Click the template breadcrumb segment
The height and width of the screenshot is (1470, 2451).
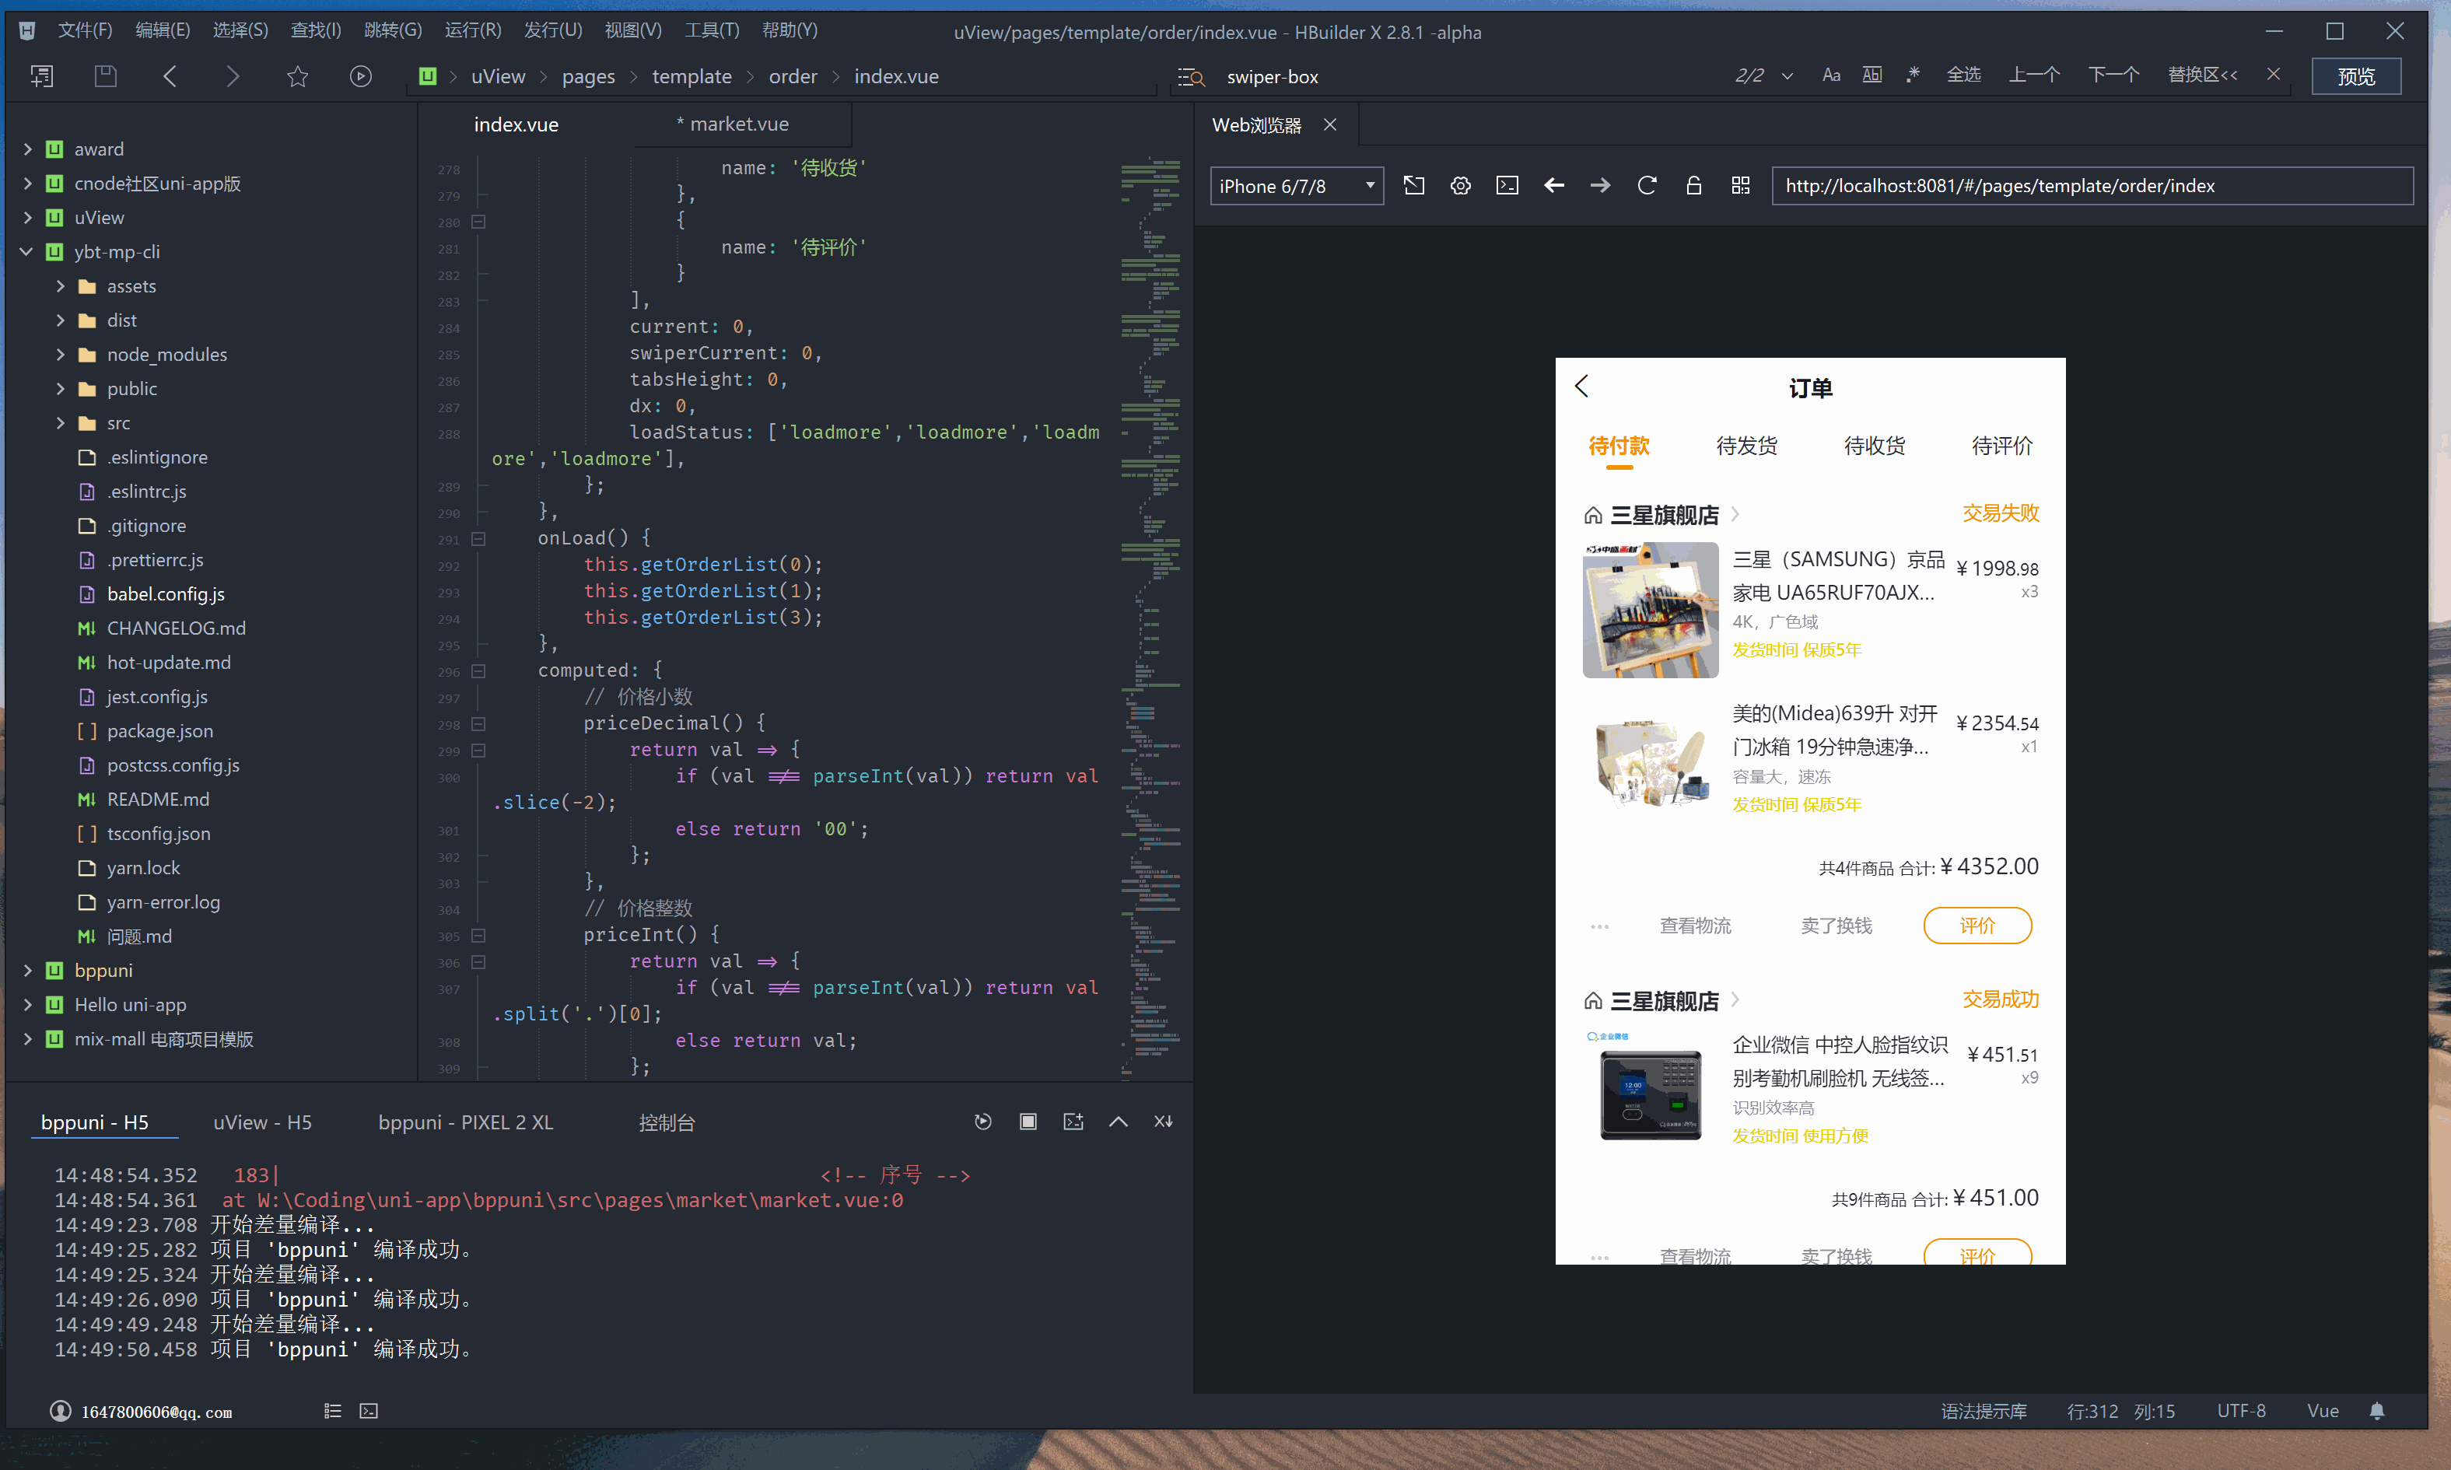(692, 76)
